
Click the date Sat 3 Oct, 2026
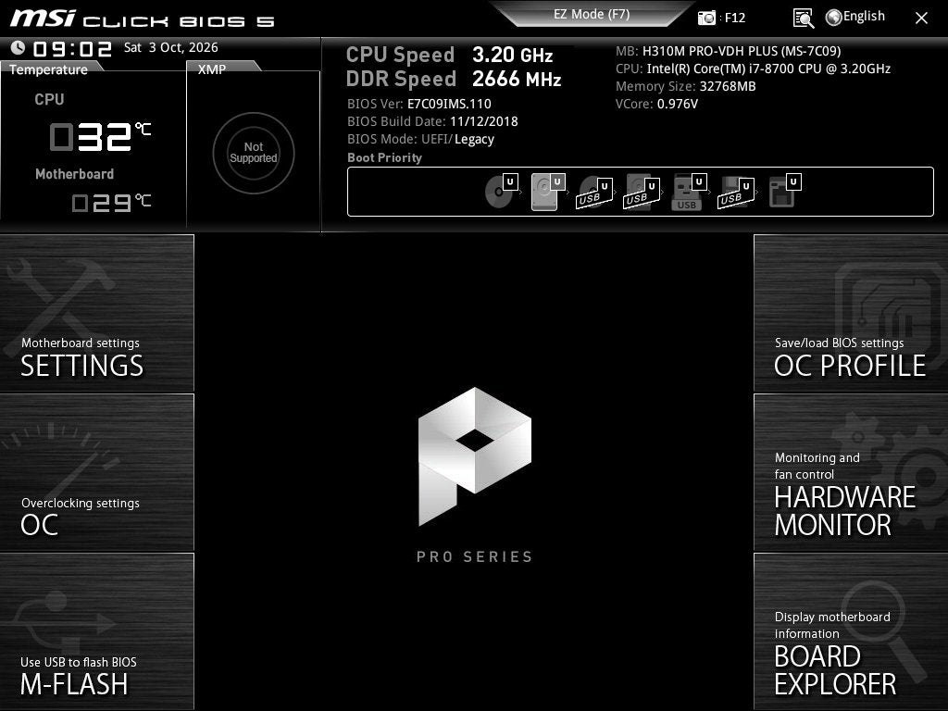pos(171,48)
